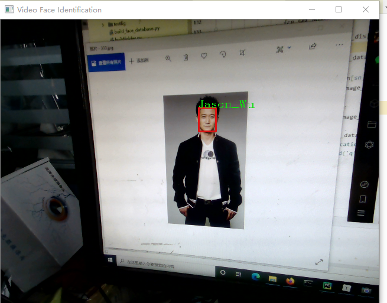Open the Windows Start button in the feed
The height and width of the screenshot is (303, 387).
110,260
